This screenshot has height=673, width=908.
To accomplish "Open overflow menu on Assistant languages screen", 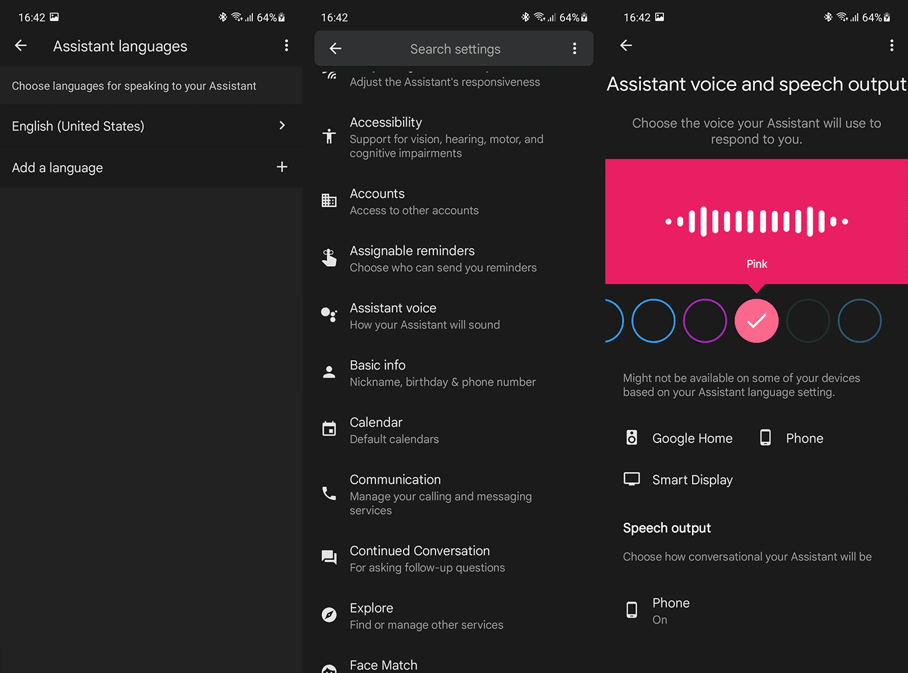I will (x=286, y=45).
